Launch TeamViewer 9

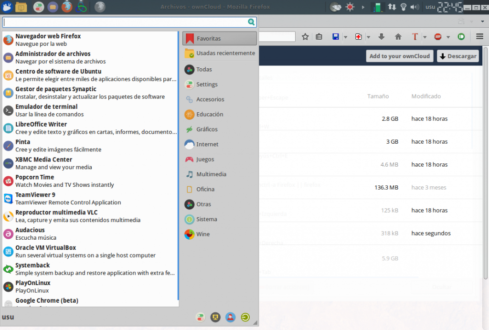(90, 198)
